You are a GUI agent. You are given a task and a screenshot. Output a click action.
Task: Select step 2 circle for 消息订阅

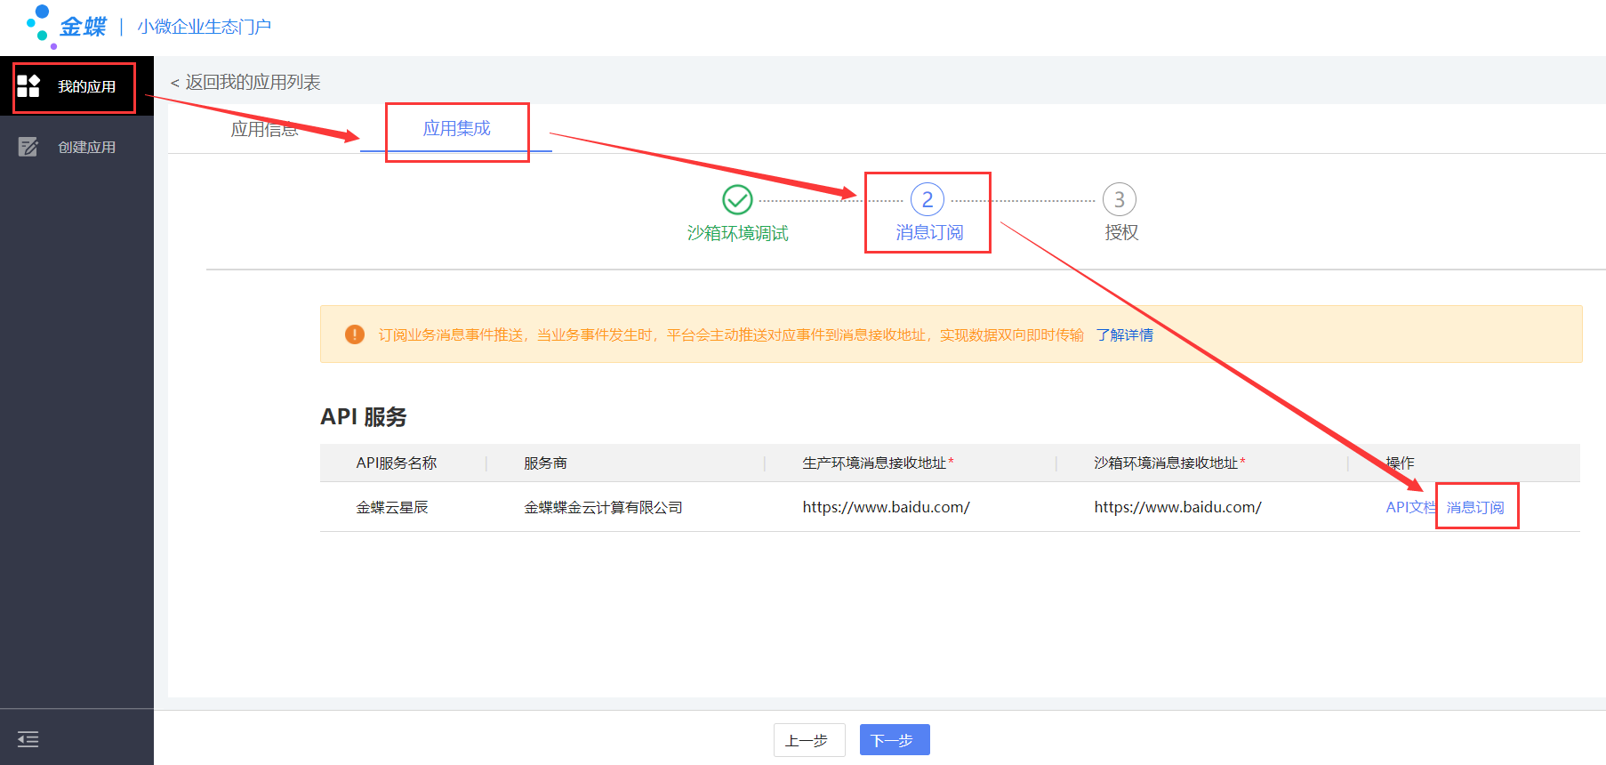(927, 200)
